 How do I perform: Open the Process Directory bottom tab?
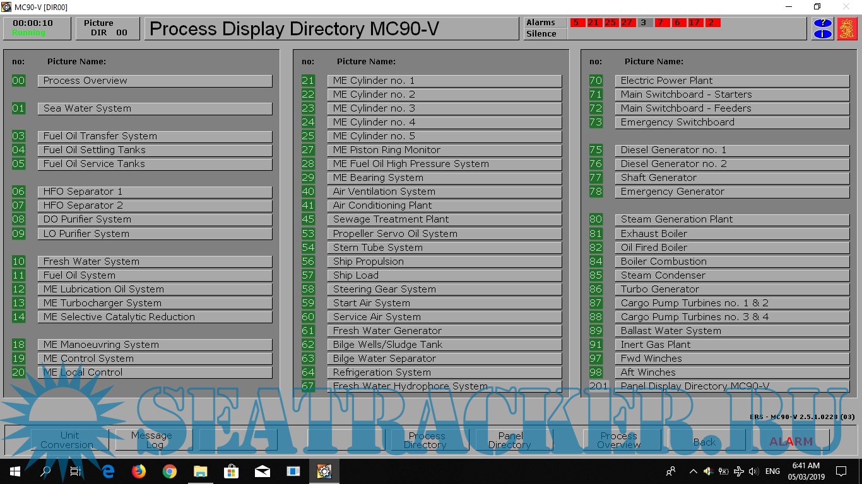tap(426, 440)
